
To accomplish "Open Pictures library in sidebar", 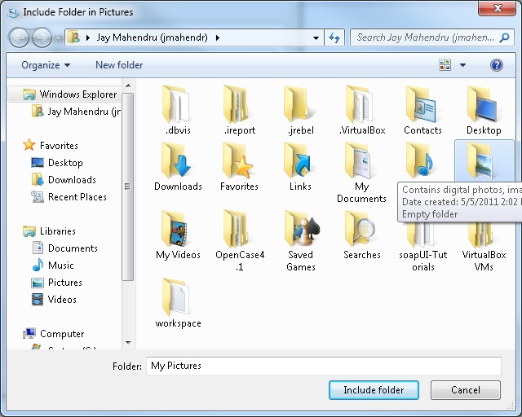I will pos(56,283).
